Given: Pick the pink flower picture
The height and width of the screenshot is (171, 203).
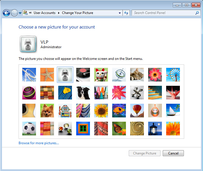Looking at the screenshot, I should point(155,75).
